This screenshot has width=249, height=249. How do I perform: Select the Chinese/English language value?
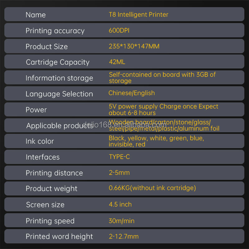tap(131, 93)
